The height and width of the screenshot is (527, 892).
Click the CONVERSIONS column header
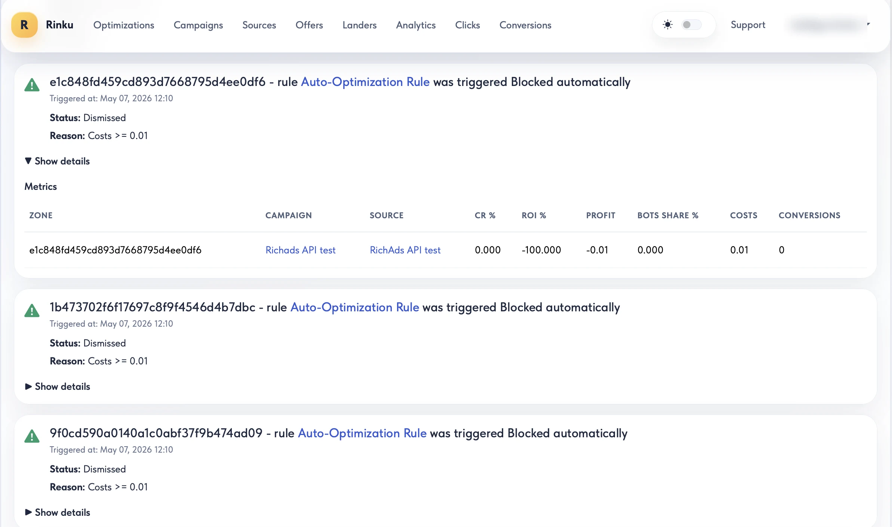pos(809,215)
